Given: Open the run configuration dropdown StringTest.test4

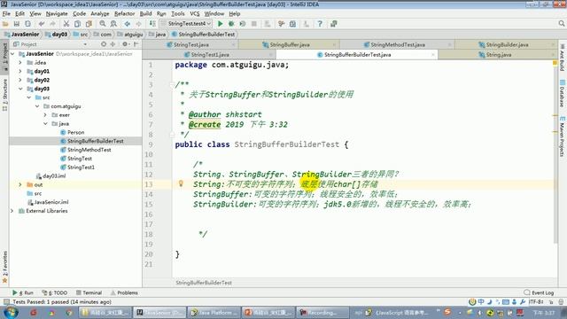Looking at the screenshot, I should (186, 24).
